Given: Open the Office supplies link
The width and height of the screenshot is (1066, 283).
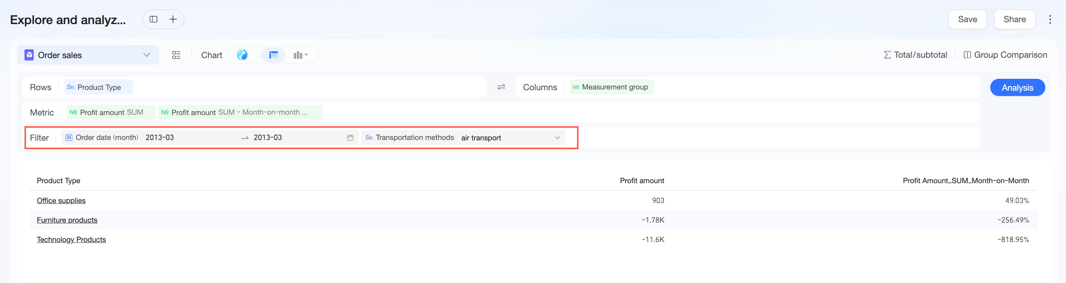Looking at the screenshot, I should click(61, 201).
